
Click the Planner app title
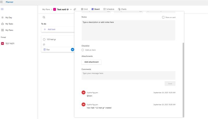coord(9,2)
